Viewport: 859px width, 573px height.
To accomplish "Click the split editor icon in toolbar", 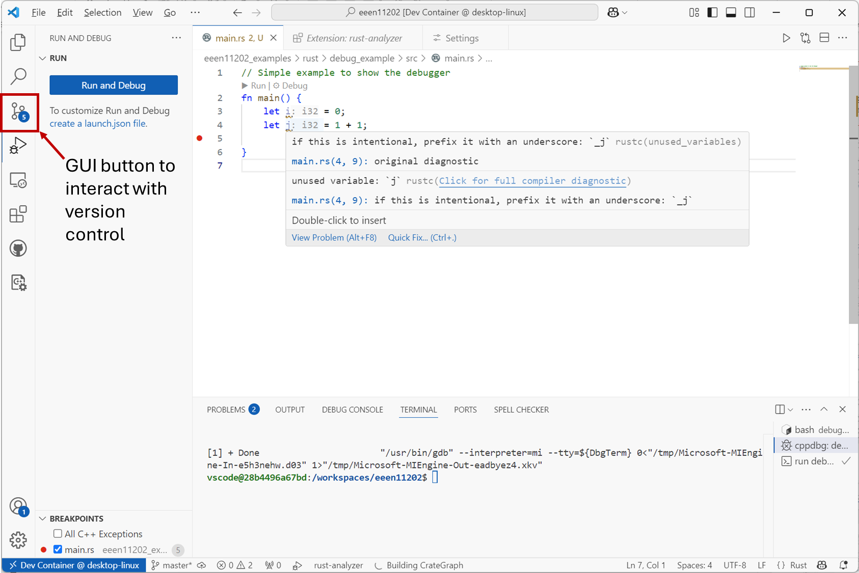I will [824, 38].
